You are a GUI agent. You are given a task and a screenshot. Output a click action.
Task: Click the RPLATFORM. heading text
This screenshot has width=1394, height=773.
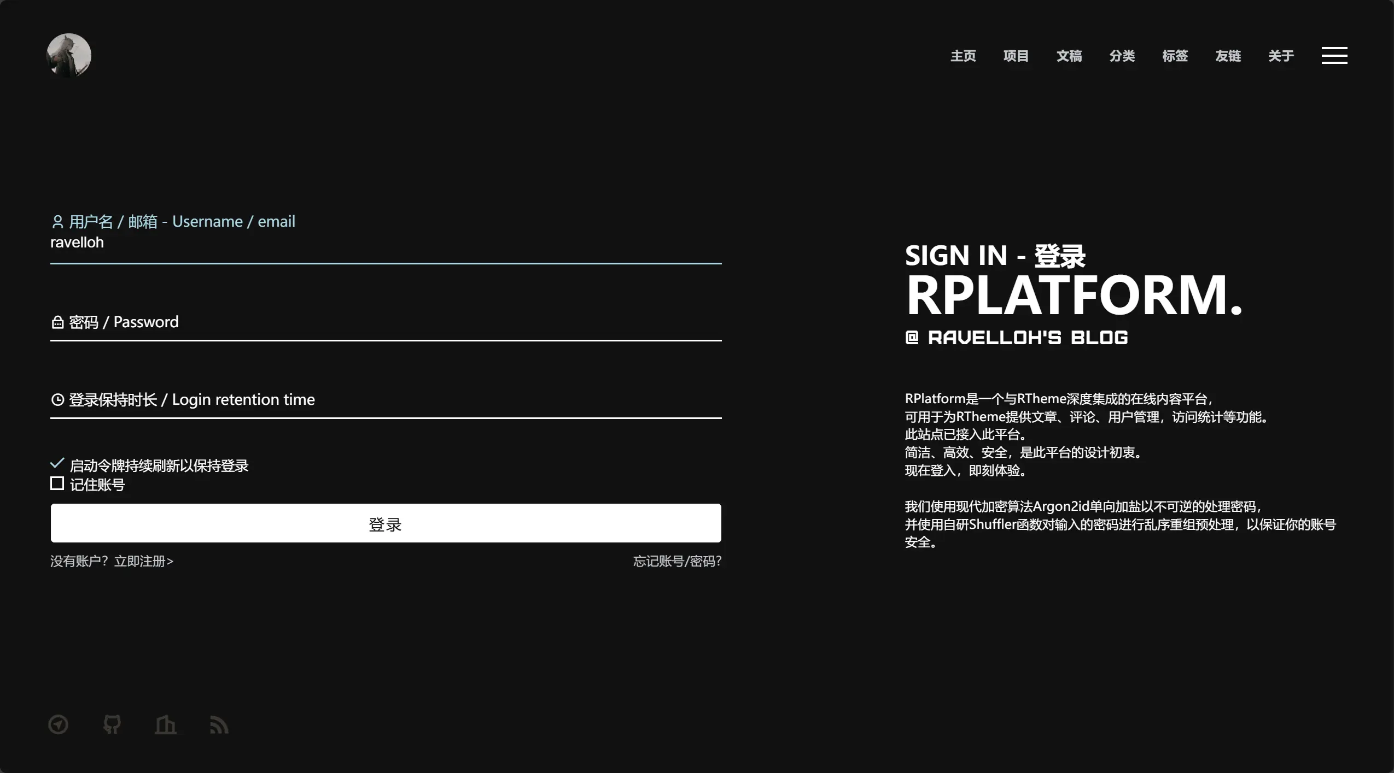point(1075,296)
